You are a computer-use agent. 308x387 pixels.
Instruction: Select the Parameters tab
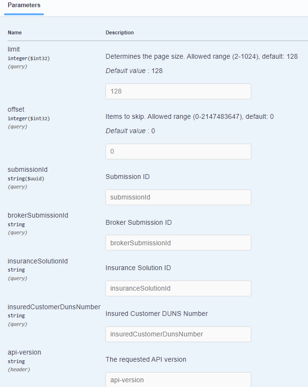(x=24, y=5)
